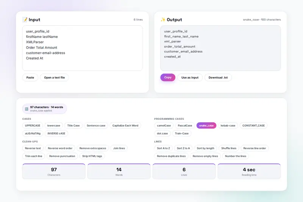This screenshot has width=303, height=202.
Task: Click Sort by length
Action: click(205, 148)
